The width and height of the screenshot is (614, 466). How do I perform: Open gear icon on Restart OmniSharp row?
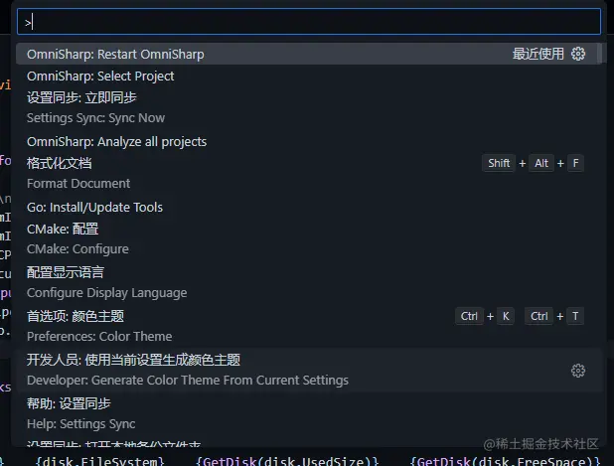(x=578, y=54)
